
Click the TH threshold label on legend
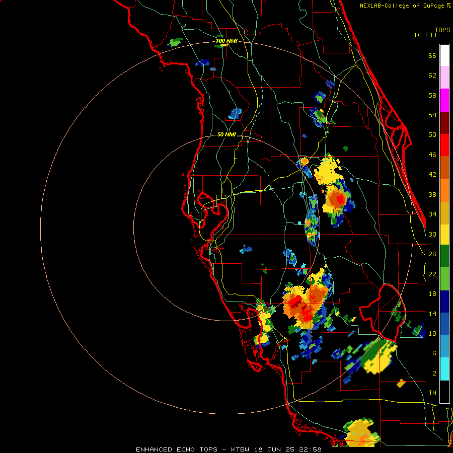point(432,393)
